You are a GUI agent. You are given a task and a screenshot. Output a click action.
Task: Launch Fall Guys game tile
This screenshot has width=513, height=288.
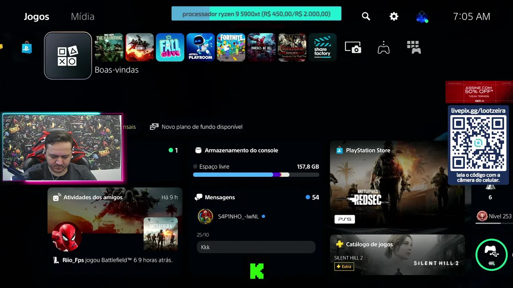[170, 47]
